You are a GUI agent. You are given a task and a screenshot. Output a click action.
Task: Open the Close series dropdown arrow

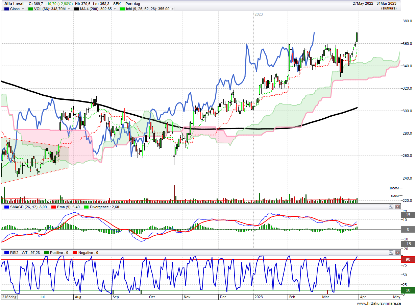click(23, 9)
